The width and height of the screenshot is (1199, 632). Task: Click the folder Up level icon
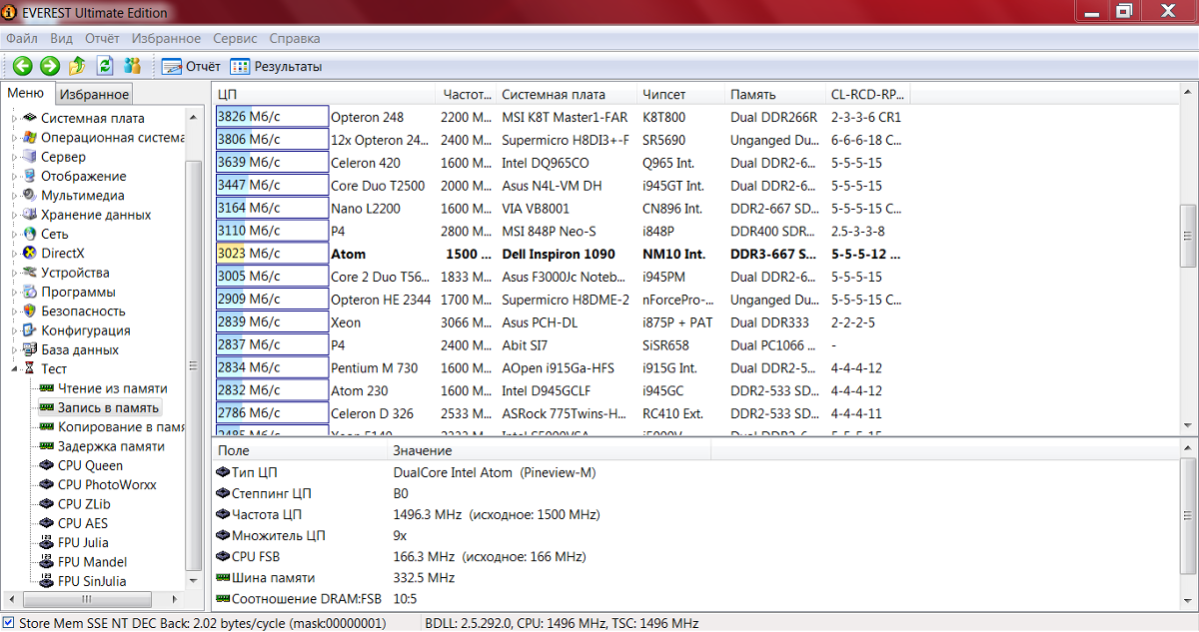click(x=78, y=67)
